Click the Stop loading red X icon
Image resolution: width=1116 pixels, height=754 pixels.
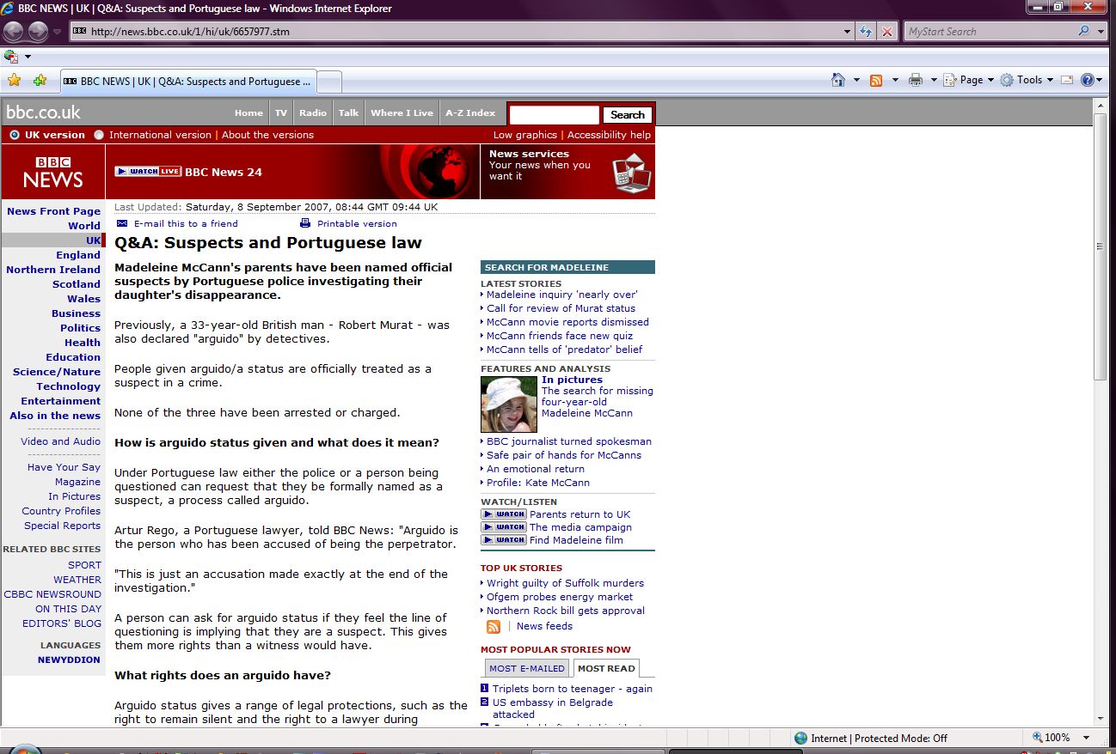tap(887, 32)
